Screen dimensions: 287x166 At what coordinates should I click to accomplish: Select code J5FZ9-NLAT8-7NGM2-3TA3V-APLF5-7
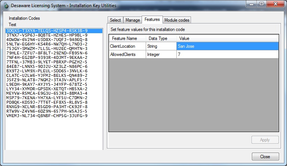pyautogui.click(x=54, y=80)
